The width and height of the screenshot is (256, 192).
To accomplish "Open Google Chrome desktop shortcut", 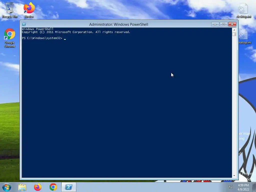I will [10, 38].
